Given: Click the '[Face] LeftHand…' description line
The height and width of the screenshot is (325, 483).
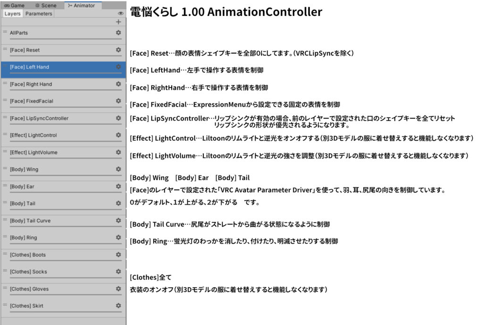Looking at the screenshot, I should tap(197, 70).
